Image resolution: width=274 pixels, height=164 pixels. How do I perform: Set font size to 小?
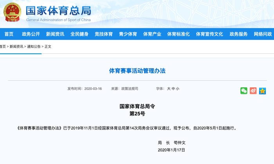[178, 89]
